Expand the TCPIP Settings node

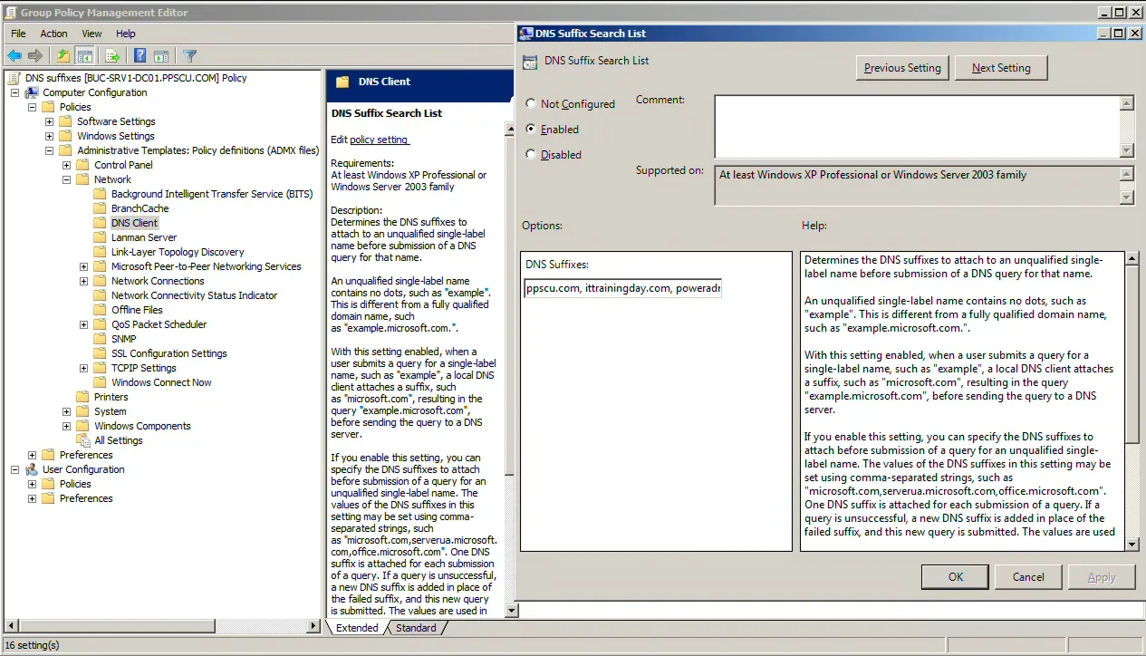tap(84, 368)
